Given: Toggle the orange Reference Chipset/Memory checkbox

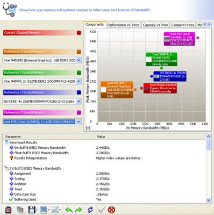Looking at the screenshot, I should pyautogui.click(x=79, y=52).
